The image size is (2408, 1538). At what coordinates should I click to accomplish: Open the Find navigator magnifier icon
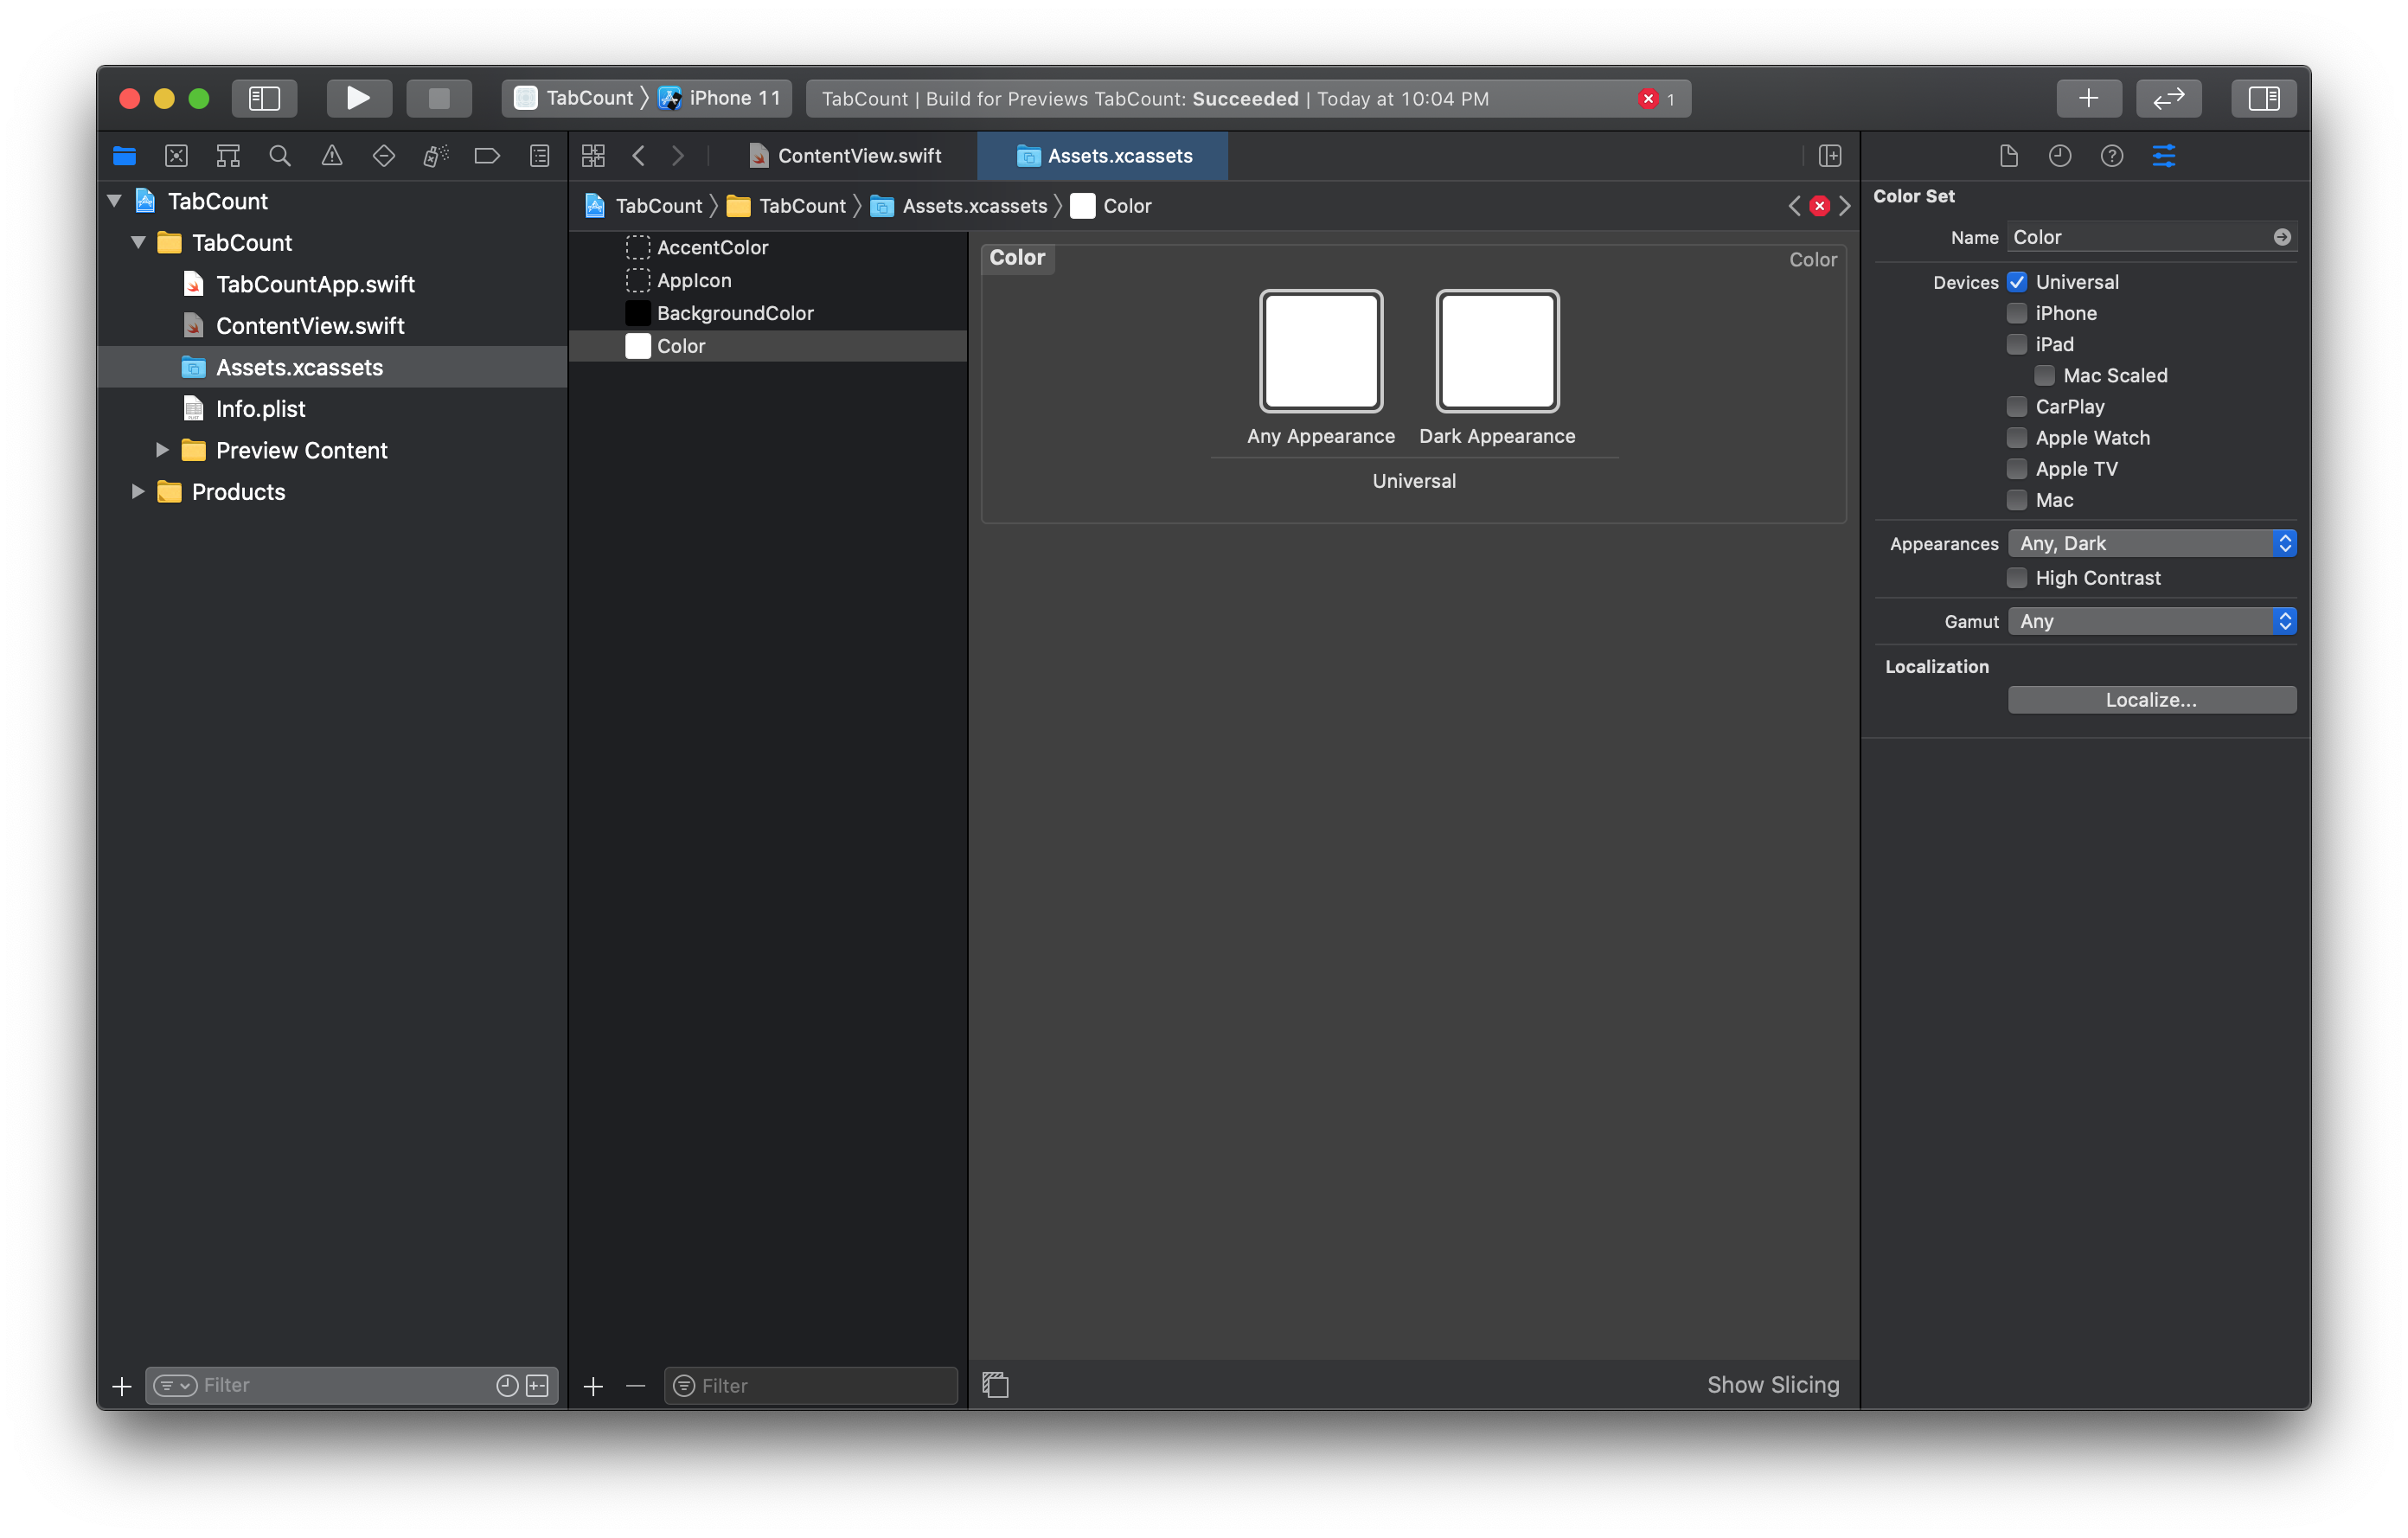280,156
